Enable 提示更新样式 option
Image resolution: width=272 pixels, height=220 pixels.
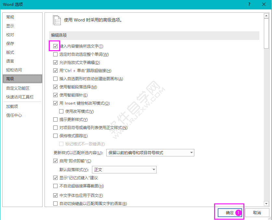(x=55, y=119)
